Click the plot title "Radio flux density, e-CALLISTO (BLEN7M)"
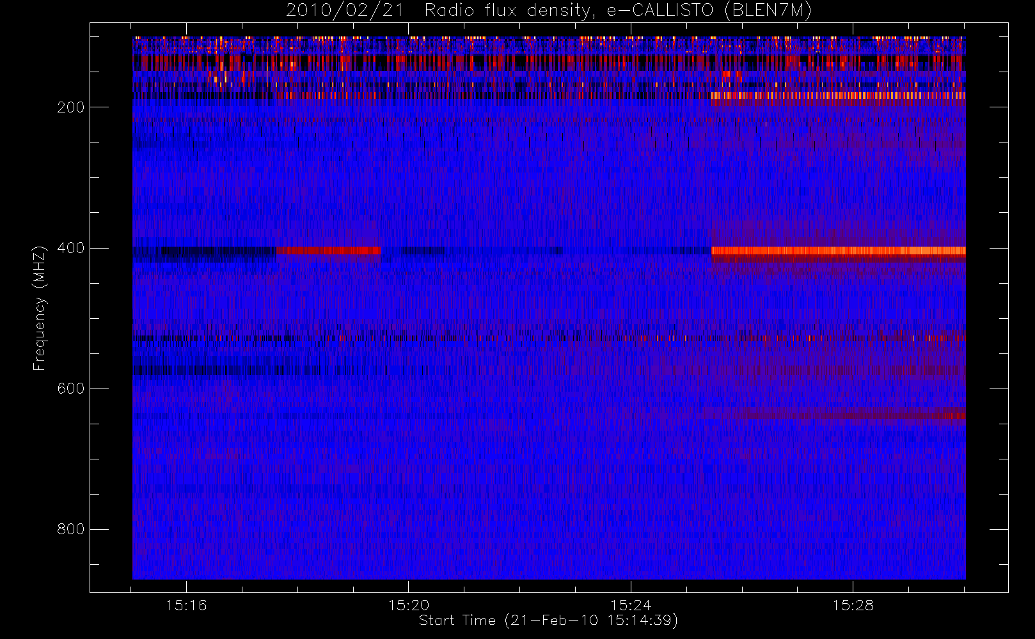 point(618,11)
